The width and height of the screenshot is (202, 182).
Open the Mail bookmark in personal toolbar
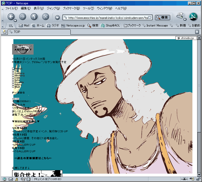click(x=24, y=26)
